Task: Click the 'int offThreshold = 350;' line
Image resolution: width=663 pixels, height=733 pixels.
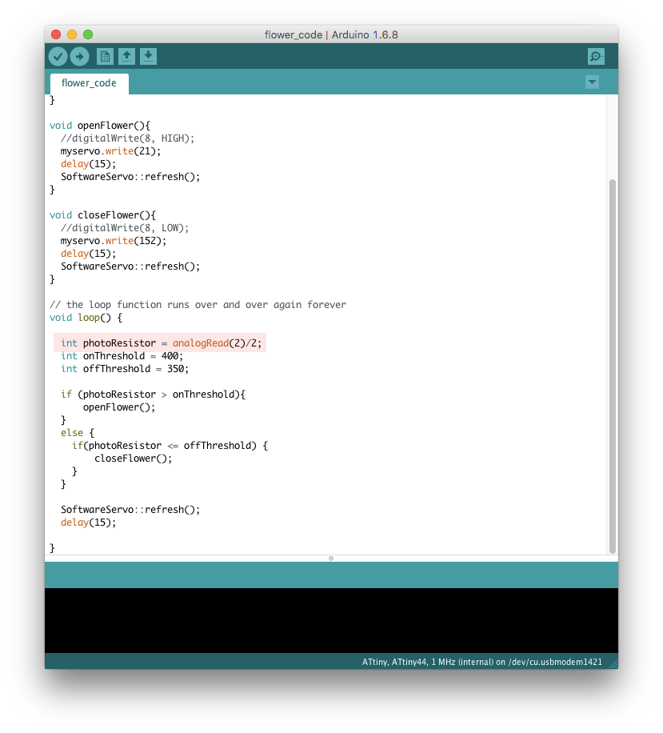Action: coord(125,369)
